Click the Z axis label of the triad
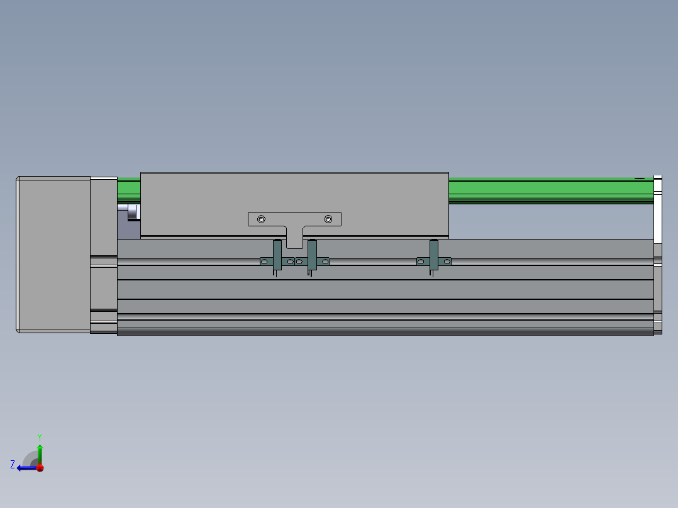Screen dimensions: 678x508 click(x=13, y=465)
